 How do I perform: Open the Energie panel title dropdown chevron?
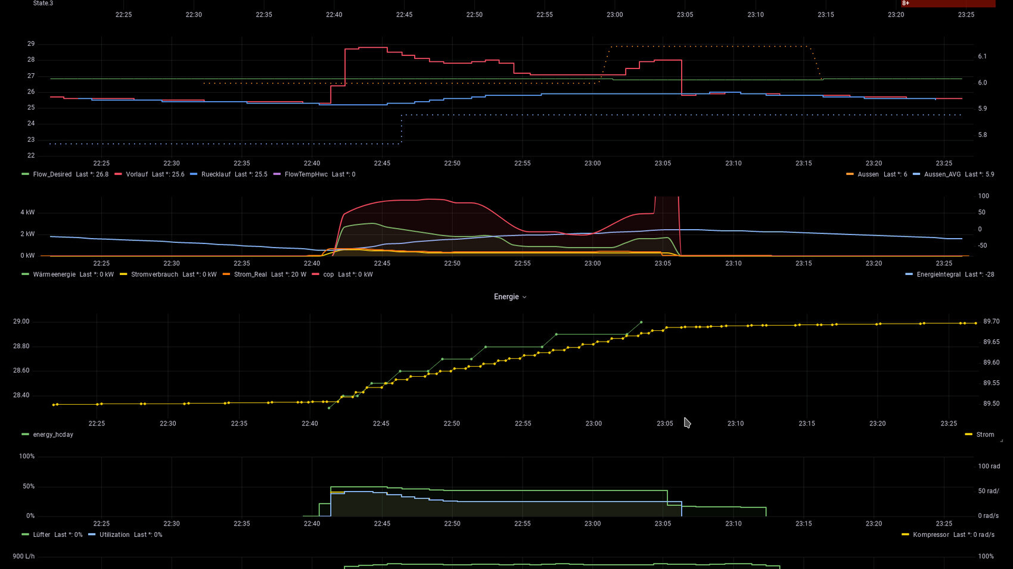tap(524, 297)
